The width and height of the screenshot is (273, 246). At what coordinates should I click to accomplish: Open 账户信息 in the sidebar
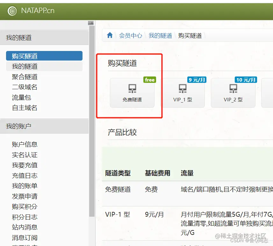click(x=25, y=144)
